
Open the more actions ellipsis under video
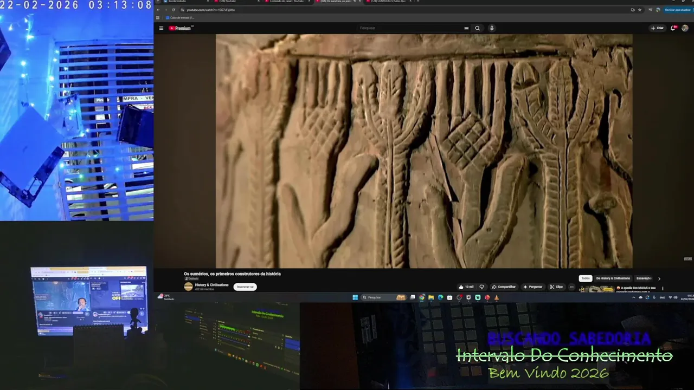pos(571,287)
